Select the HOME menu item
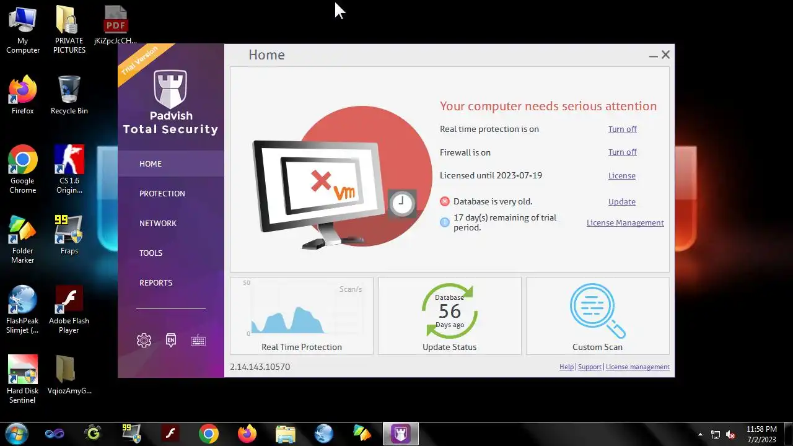Viewport: 793px width, 446px height. click(170, 164)
